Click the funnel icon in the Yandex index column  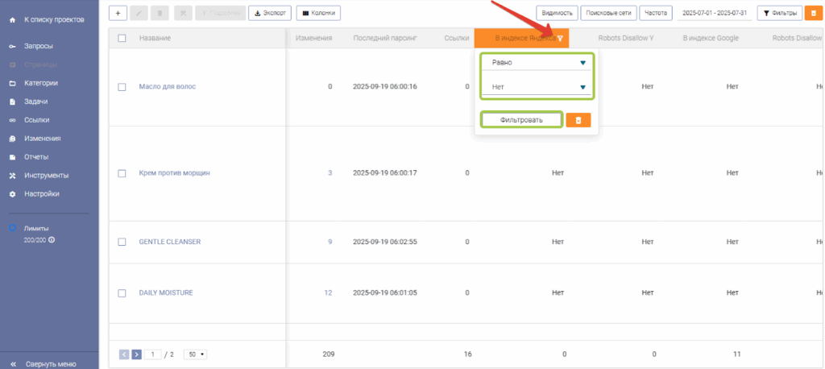[x=560, y=39]
